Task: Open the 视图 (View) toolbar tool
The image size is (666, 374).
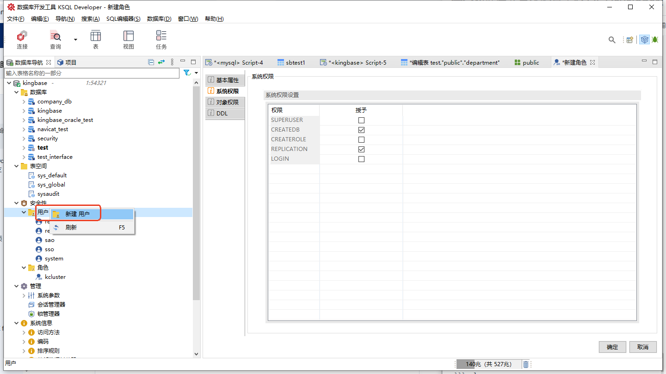Action: (x=129, y=36)
